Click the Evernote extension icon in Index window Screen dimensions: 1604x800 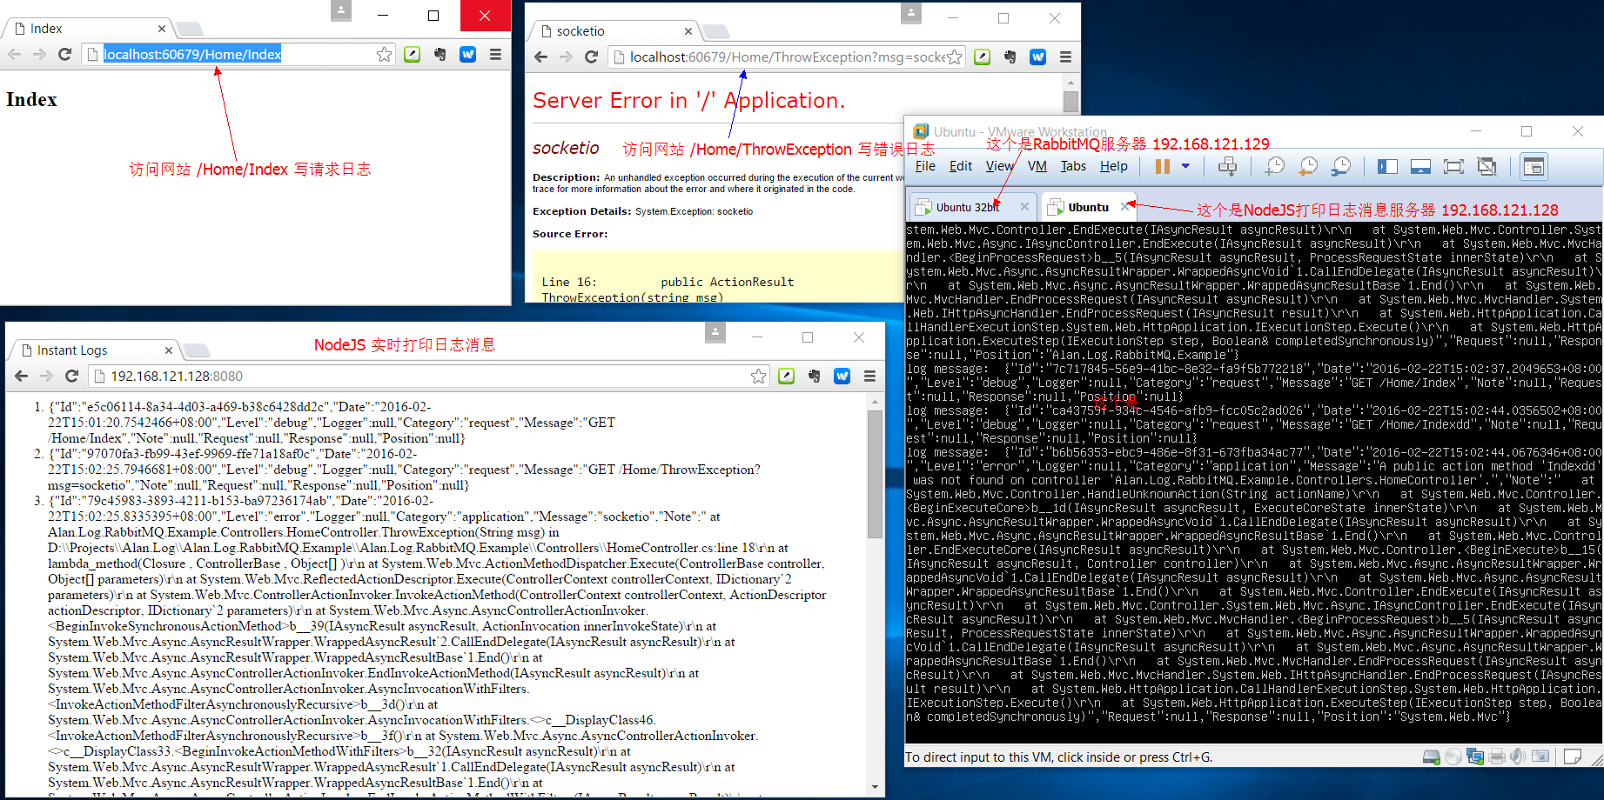[440, 54]
